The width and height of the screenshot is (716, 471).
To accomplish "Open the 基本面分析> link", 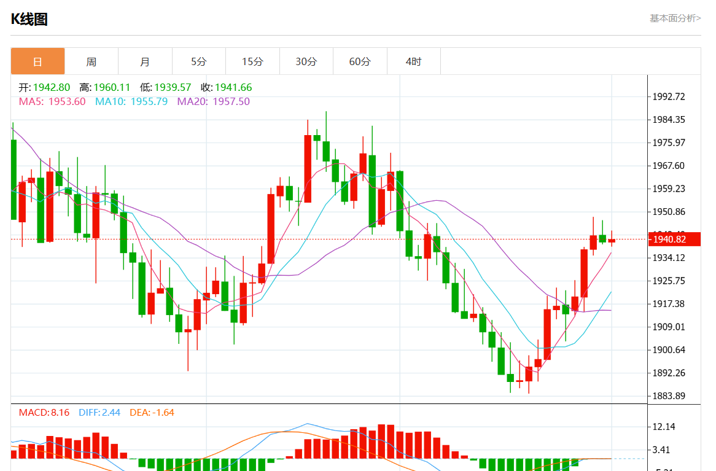I will click(675, 18).
